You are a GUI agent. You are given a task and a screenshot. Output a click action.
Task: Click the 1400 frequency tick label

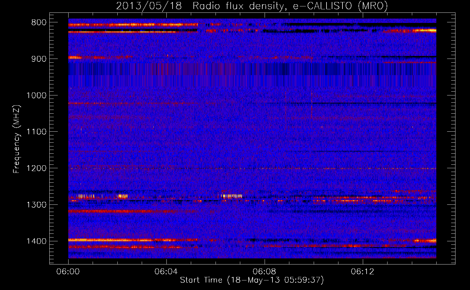36,241
